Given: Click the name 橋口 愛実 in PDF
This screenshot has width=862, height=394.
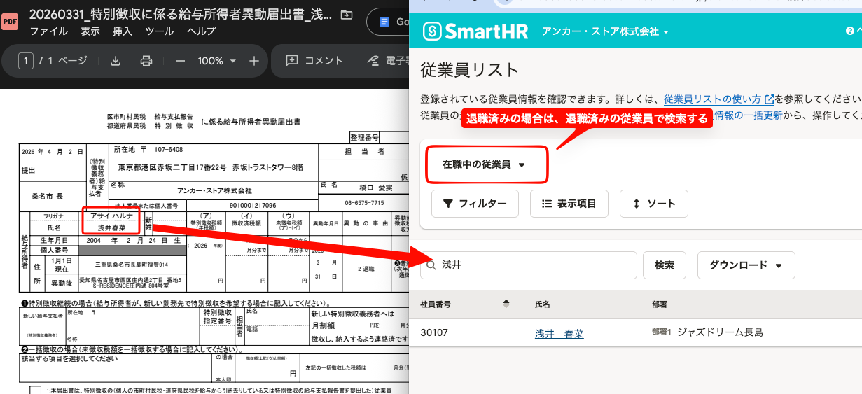Looking at the screenshot, I should pyautogui.click(x=376, y=188).
